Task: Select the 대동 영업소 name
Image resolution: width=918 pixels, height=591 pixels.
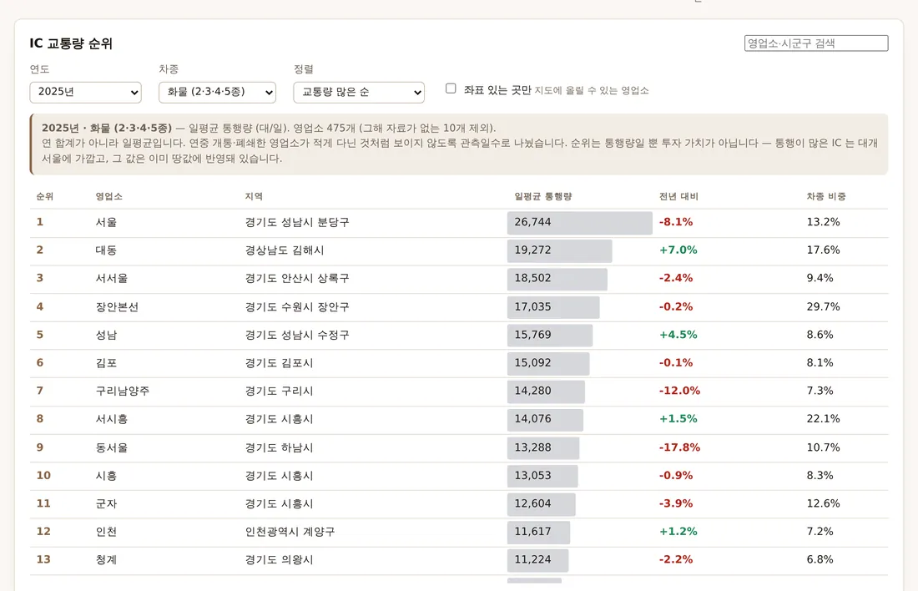Action: 106,250
